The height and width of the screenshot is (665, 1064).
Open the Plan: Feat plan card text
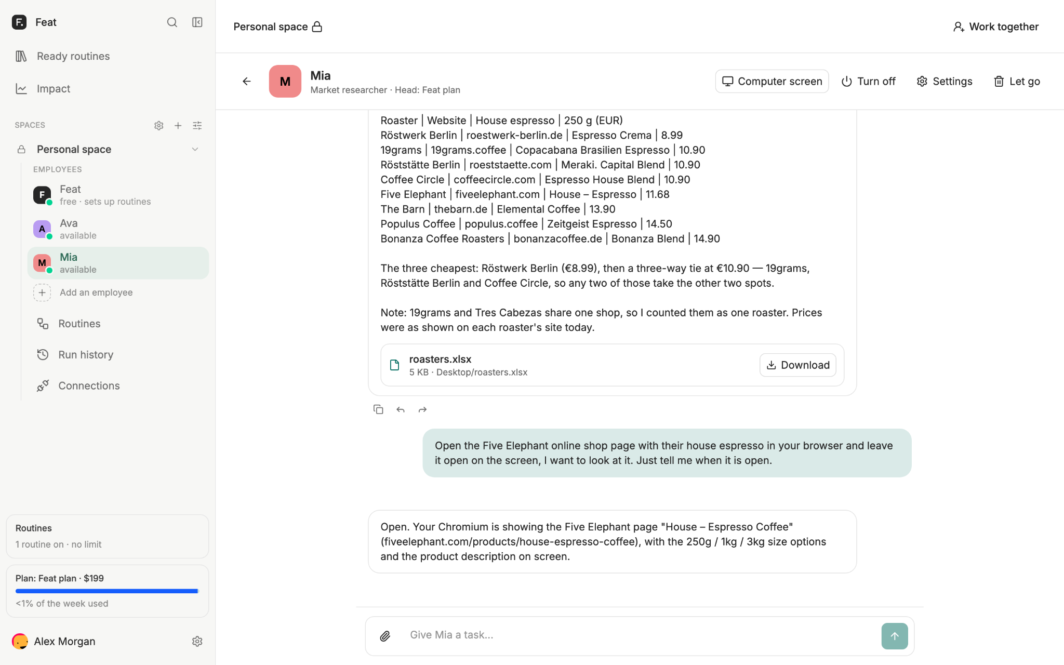(60, 578)
